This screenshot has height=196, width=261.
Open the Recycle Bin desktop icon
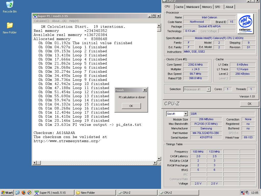pos(10,7)
